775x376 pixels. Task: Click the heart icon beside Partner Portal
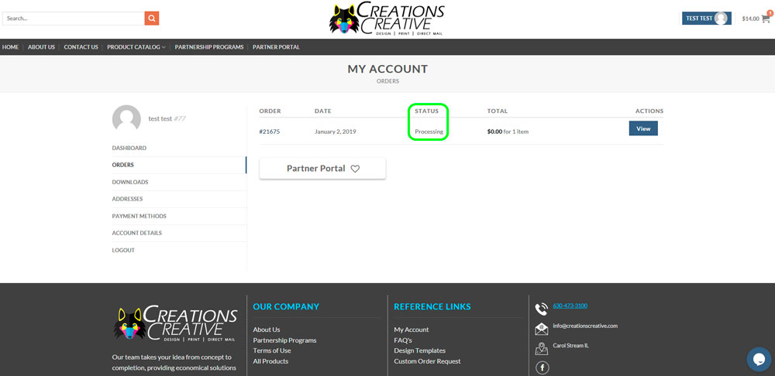(x=355, y=169)
